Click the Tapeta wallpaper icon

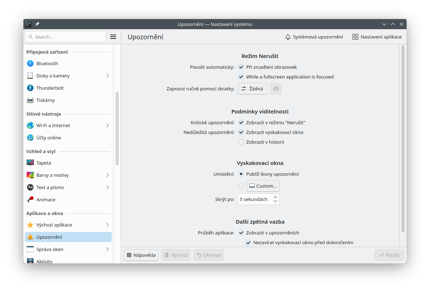pos(30,163)
